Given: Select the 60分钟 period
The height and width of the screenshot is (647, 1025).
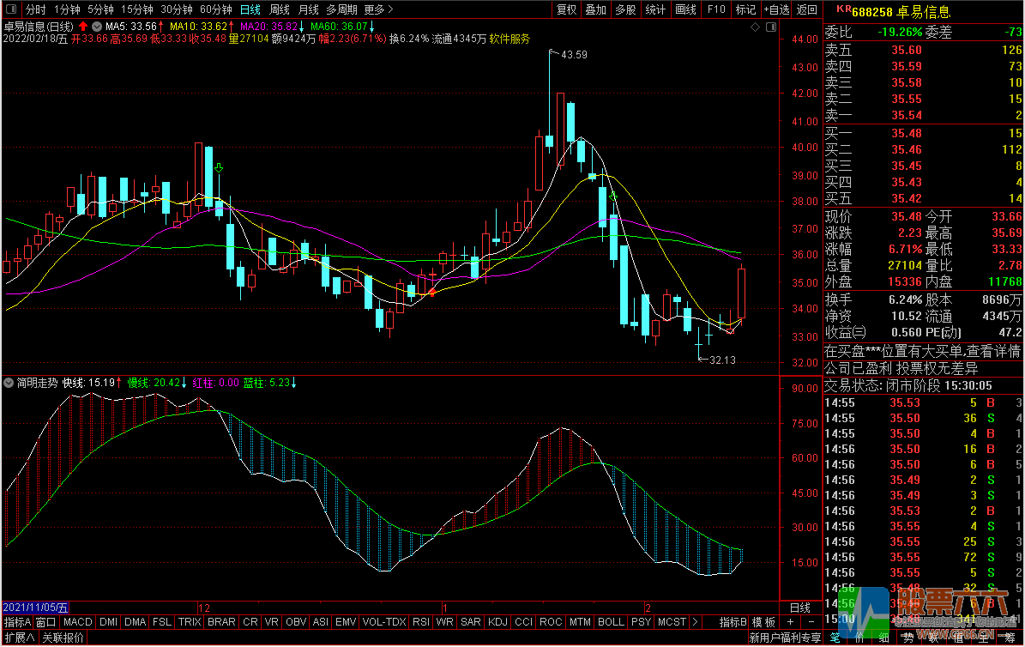Looking at the screenshot, I should click(x=215, y=9).
